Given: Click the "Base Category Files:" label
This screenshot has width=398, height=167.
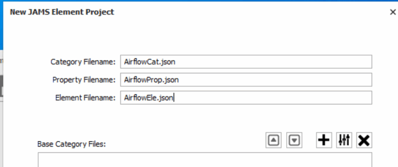Looking at the screenshot, I should (72, 144).
